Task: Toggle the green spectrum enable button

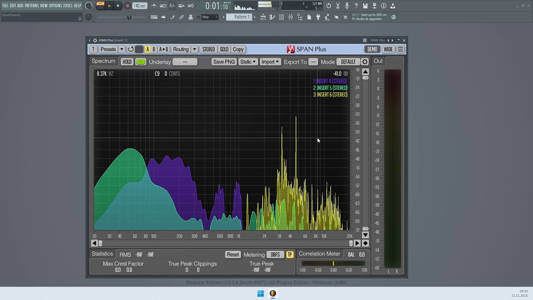Action: [141, 62]
